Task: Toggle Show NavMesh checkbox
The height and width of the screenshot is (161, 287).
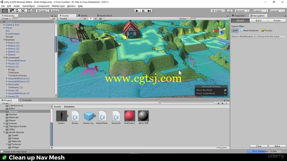Action: point(225,90)
